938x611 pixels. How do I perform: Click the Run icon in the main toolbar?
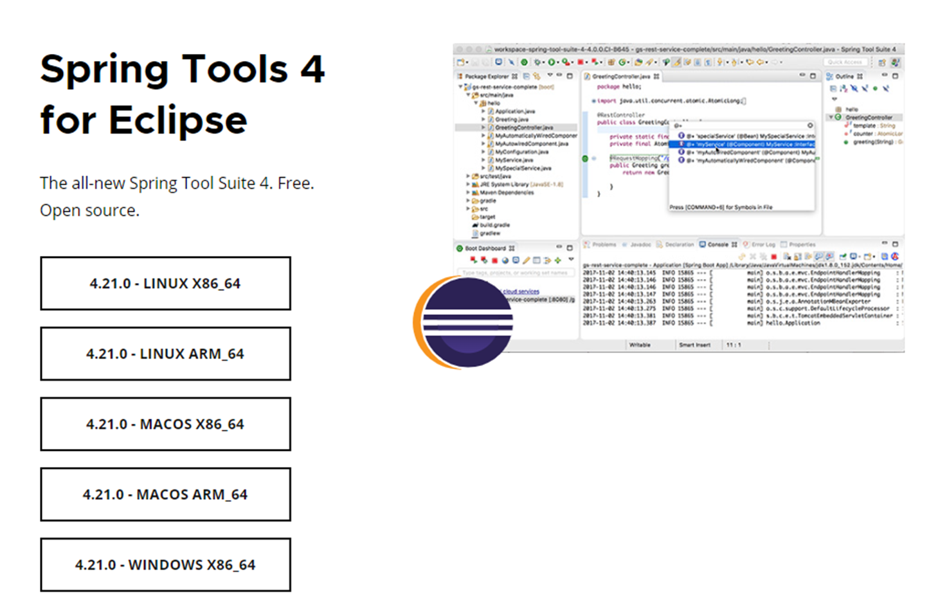552,62
